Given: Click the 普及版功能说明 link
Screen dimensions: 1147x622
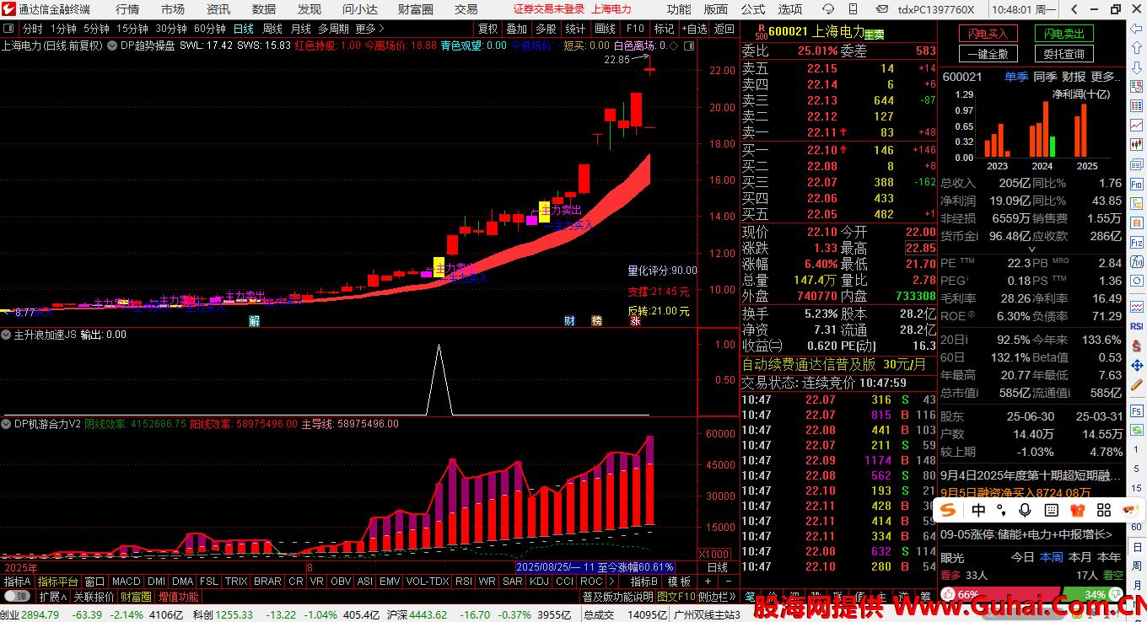Looking at the screenshot, I should pyautogui.click(x=618, y=597).
